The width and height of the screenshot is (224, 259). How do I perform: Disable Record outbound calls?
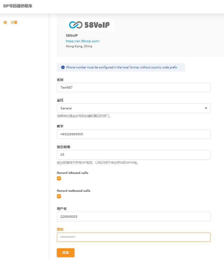pos(58,196)
